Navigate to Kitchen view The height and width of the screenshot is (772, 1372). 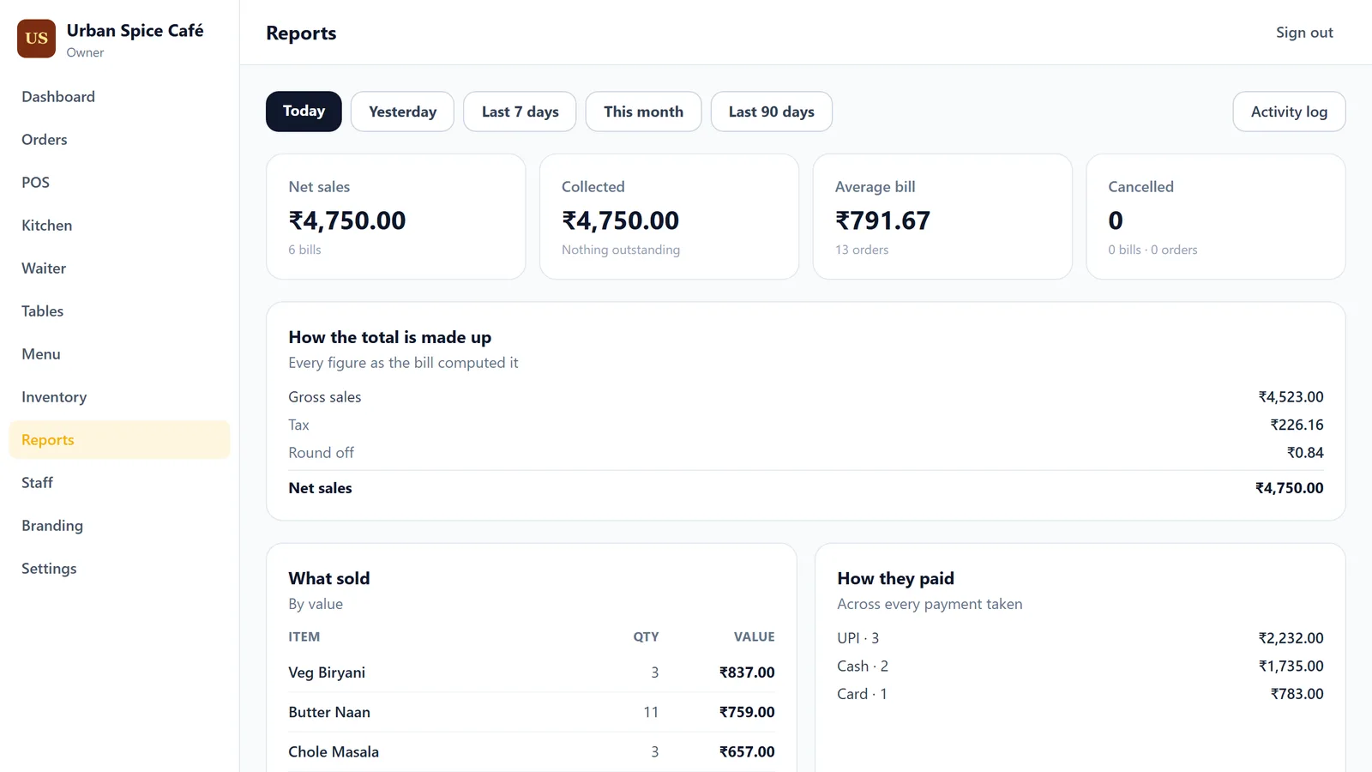[x=119, y=226]
